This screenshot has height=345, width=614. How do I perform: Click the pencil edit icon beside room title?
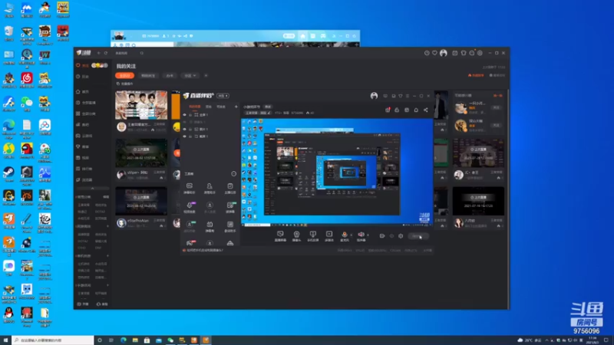click(269, 113)
